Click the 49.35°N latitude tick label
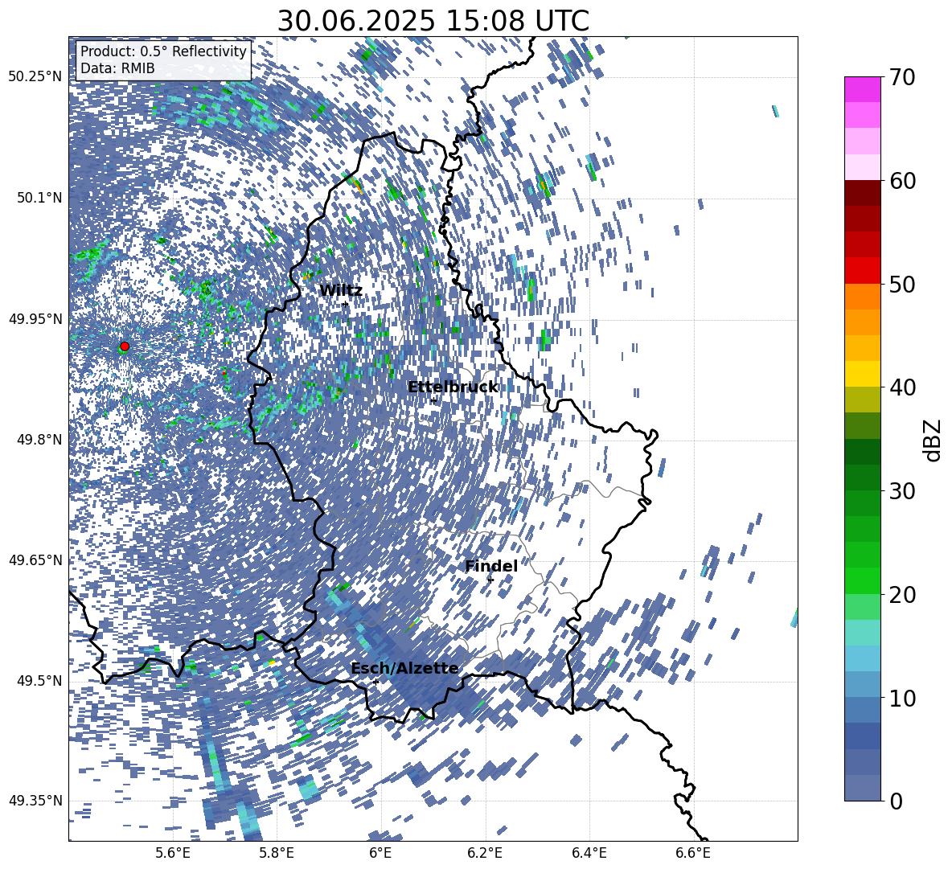The width and height of the screenshot is (952, 869). pos(35,801)
